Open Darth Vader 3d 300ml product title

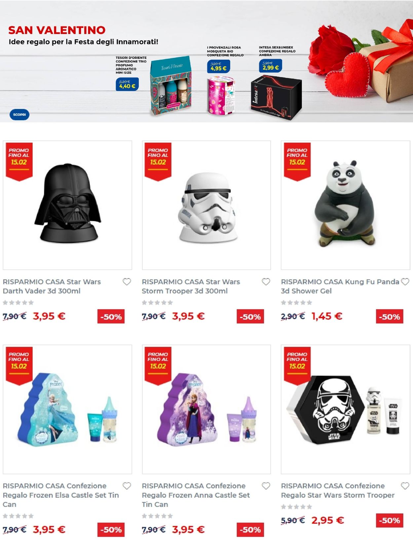tap(52, 287)
